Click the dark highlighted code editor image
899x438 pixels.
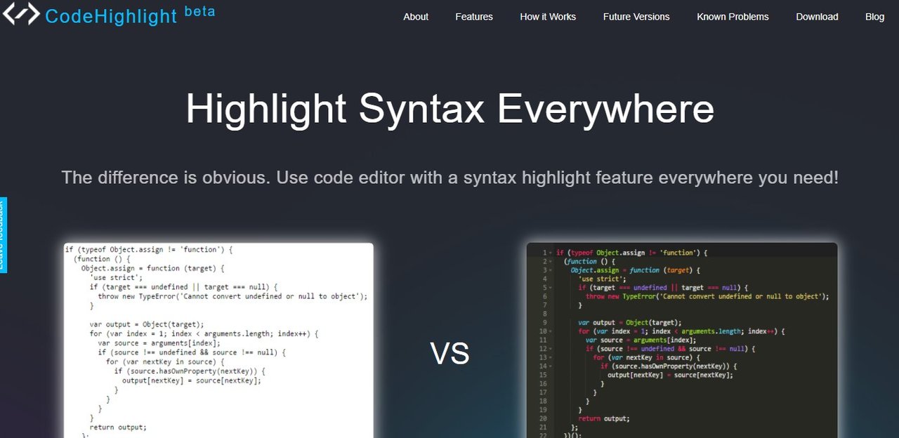(682, 340)
